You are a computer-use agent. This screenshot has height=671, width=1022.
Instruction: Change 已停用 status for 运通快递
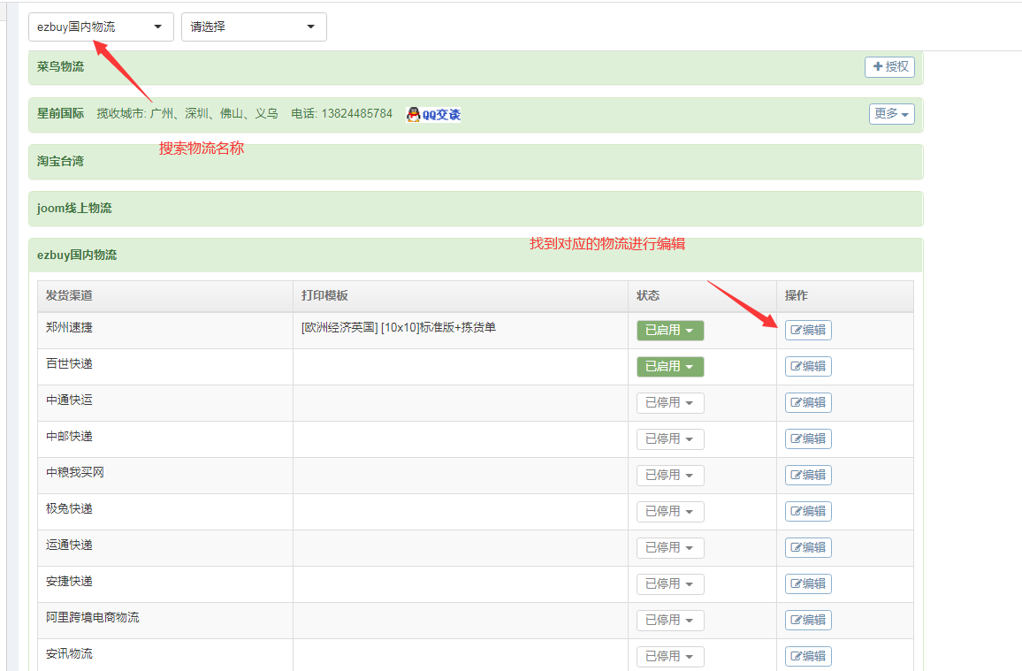click(670, 547)
